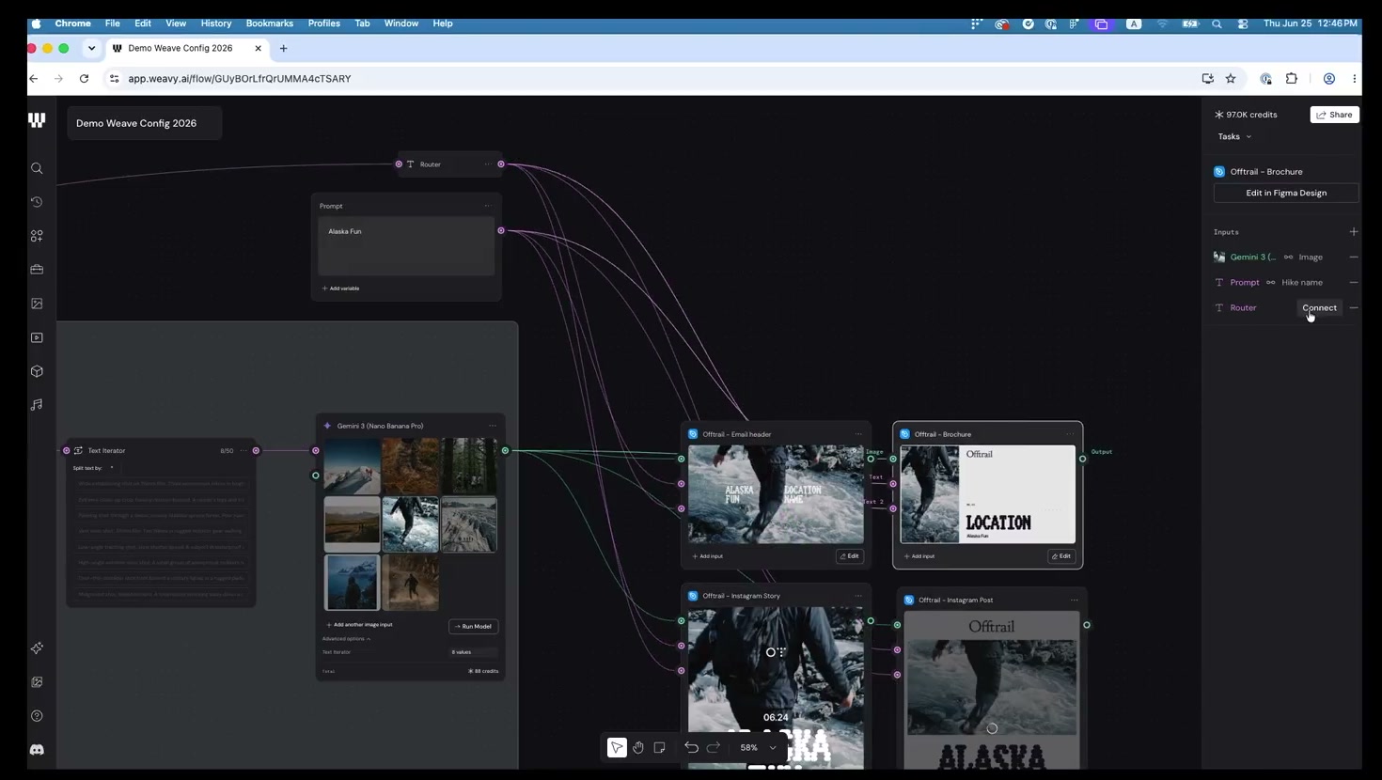
Task: Expand the Tasks dropdown
Action: 1234,136
